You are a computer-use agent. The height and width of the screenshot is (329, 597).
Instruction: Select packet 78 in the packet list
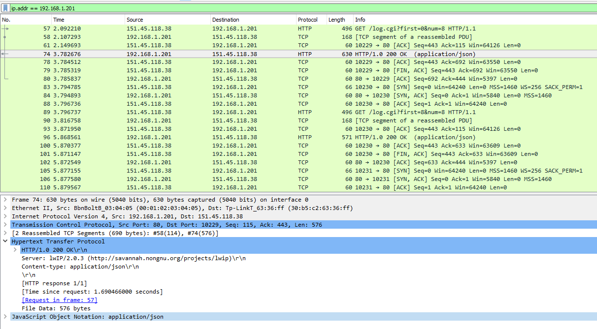coord(298,62)
